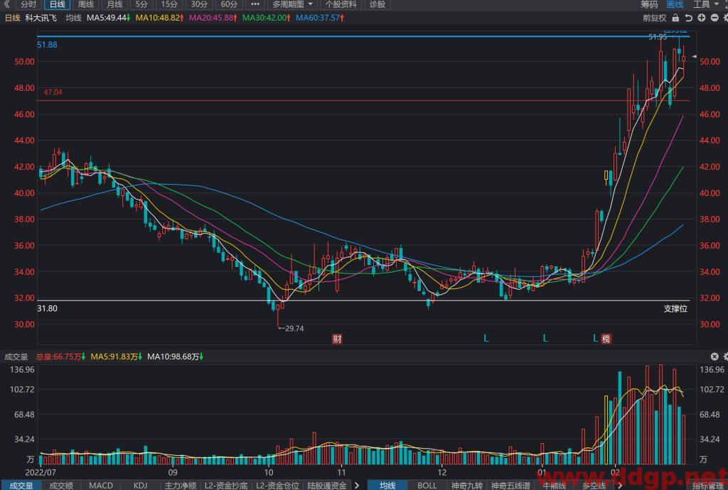The height and width of the screenshot is (490, 728).
Task: Zoom in with the plus icon
Action: (x=702, y=18)
